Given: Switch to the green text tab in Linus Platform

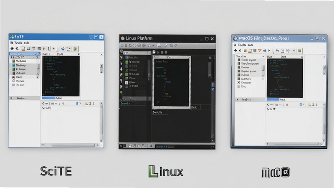Looking at the screenshot, I should (x=128, y=103).
